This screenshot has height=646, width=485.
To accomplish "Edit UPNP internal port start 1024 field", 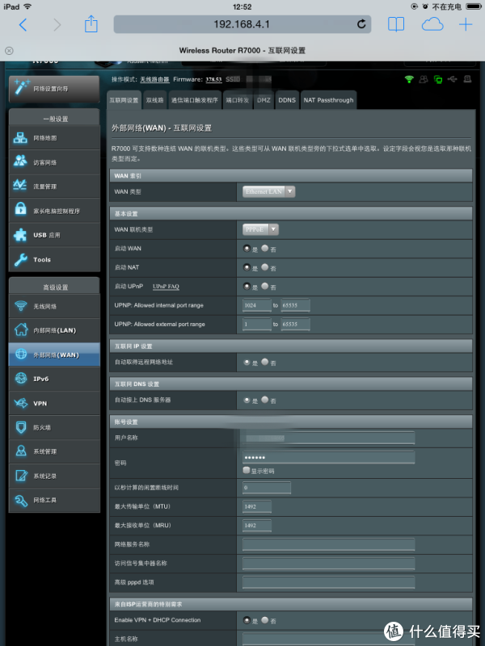I will (x=256, y=305).
